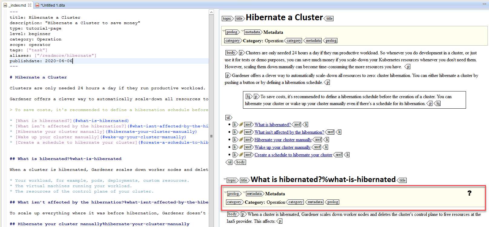This screenshot has height=227, width=489.
Task: Select the first closing prolog tag
Action: (330, 40)
